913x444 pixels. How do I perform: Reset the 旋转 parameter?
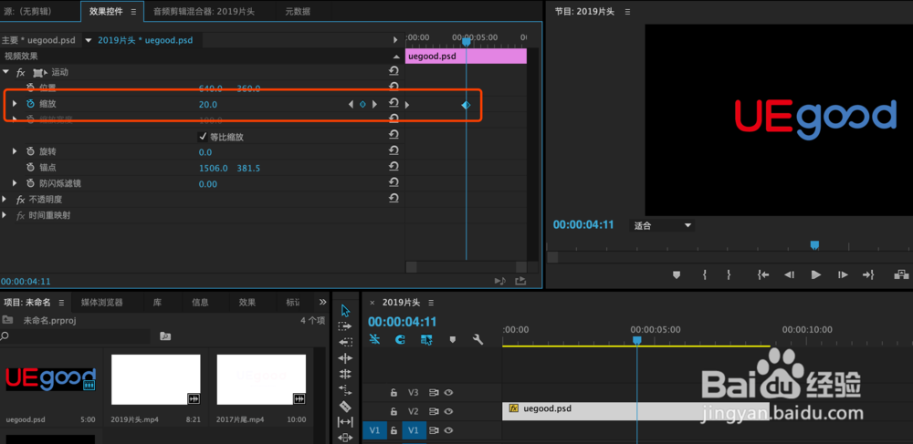click(394, 150)
